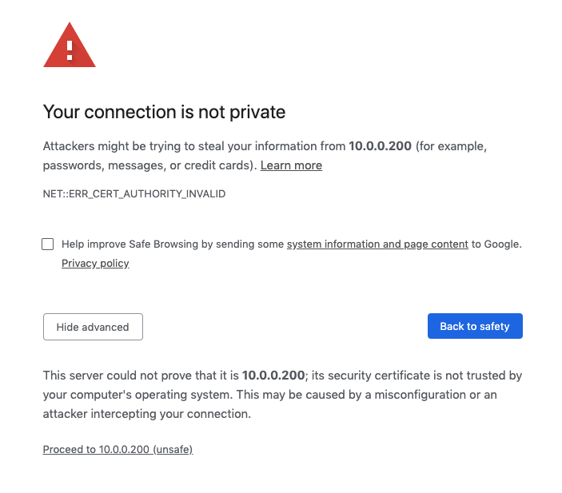Click the red warning triangle icon
Viewport: 562px width, 493px height.
[x=70, y=45]
